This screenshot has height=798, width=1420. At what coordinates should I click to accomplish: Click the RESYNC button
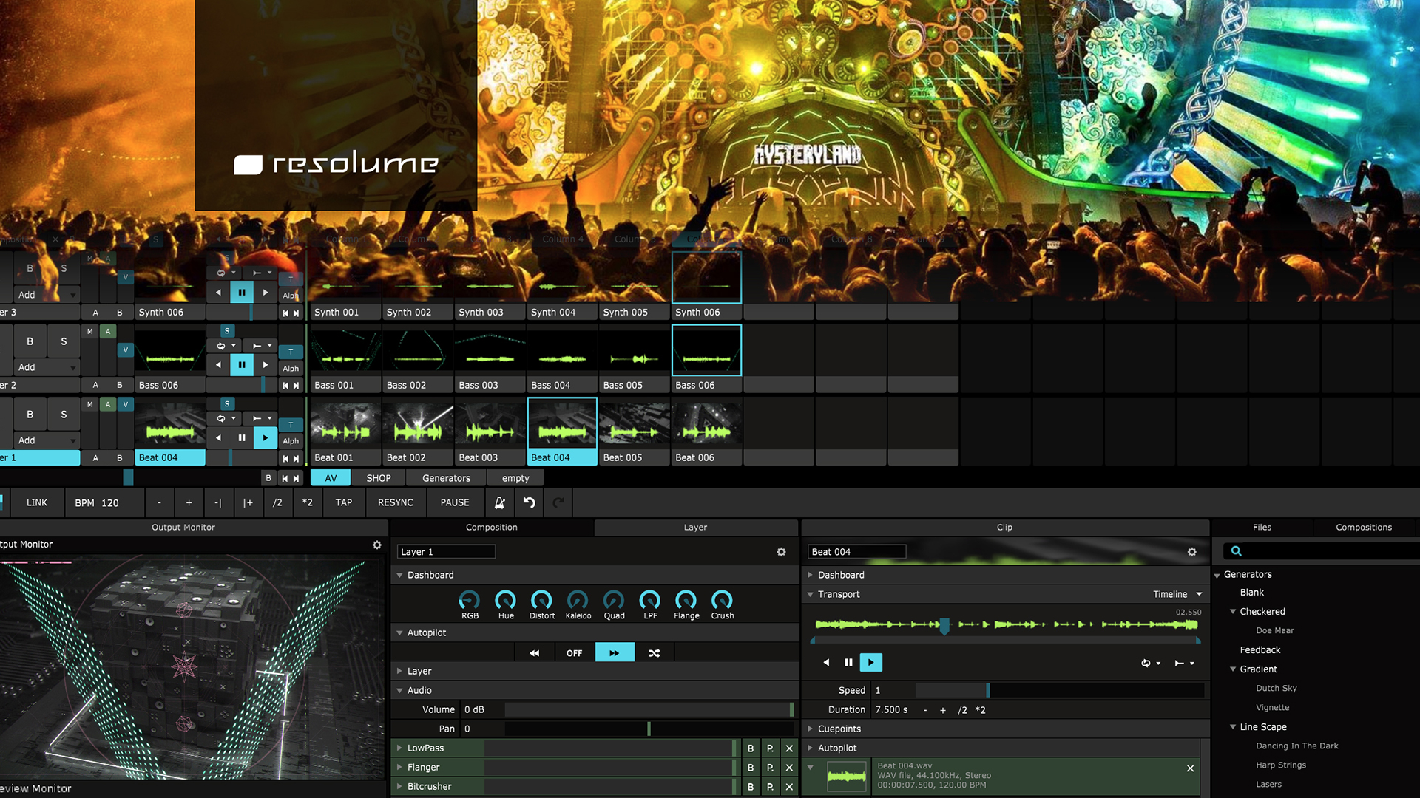[x=395, y=502]
